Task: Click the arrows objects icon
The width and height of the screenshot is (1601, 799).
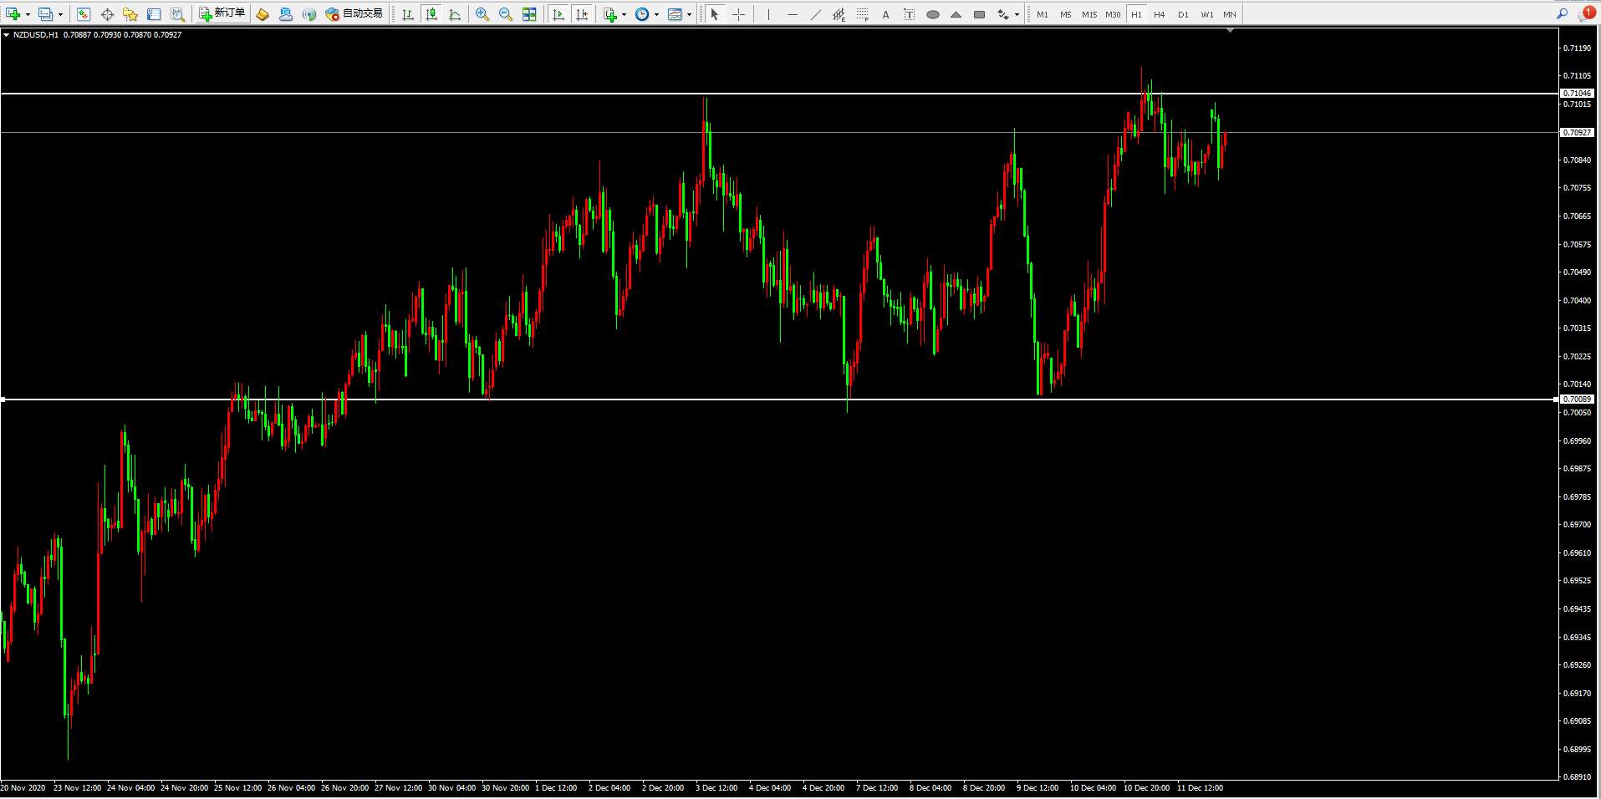Action: (1003, 14)
